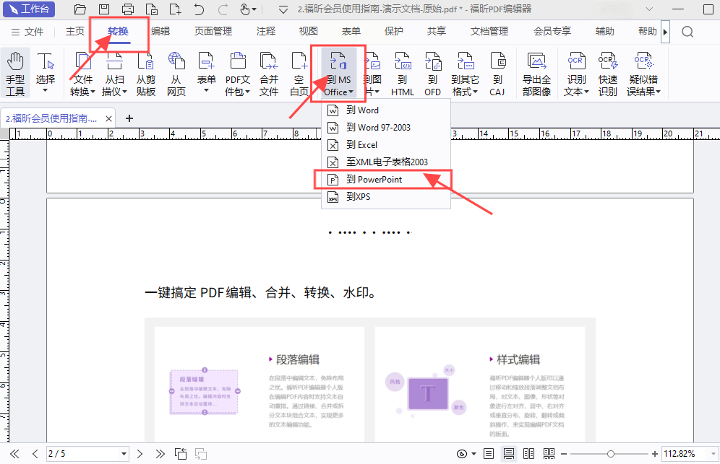Select the Hand tool
Image resolution: width=720 pixels, height=464 pixels.
click(15, 74)
